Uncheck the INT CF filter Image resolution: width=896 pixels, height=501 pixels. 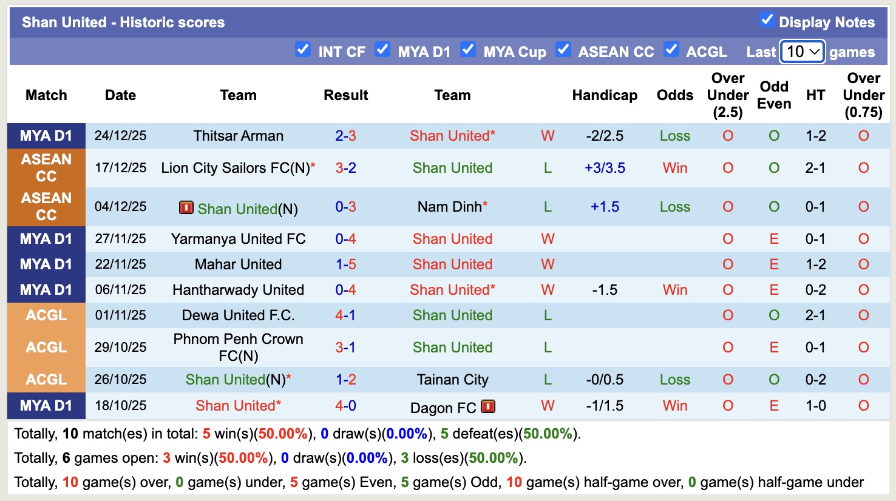303,51
